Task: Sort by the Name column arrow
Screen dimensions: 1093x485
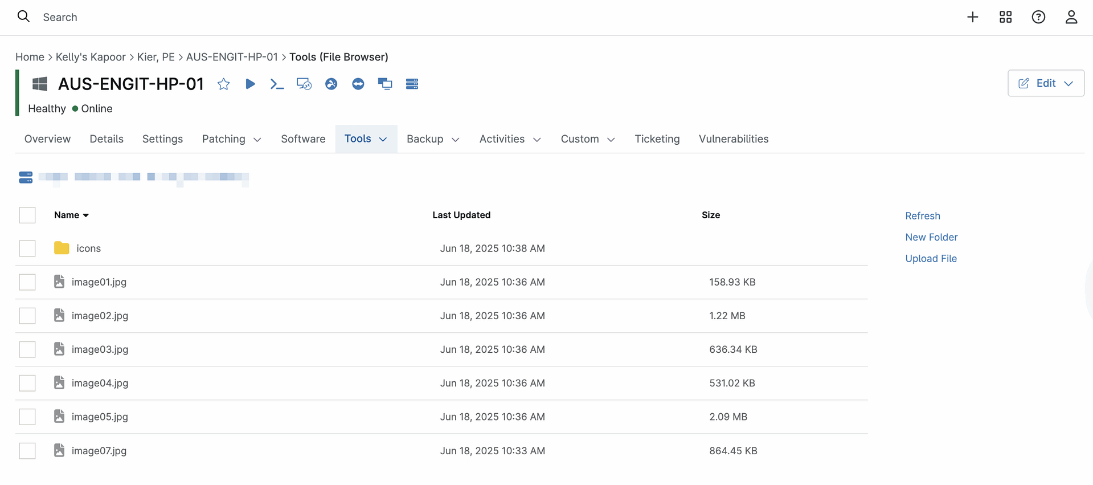Action: coord(86,215)
